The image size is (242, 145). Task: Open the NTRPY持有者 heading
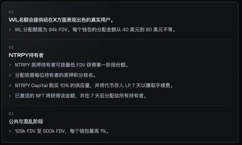tap(26, 55)
